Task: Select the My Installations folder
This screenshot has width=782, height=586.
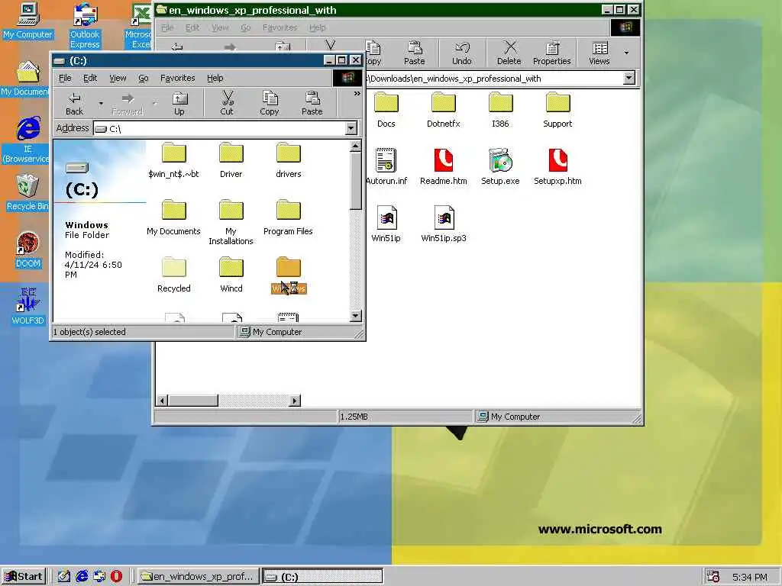Action: pyautogui.click(x=231, y=222)
